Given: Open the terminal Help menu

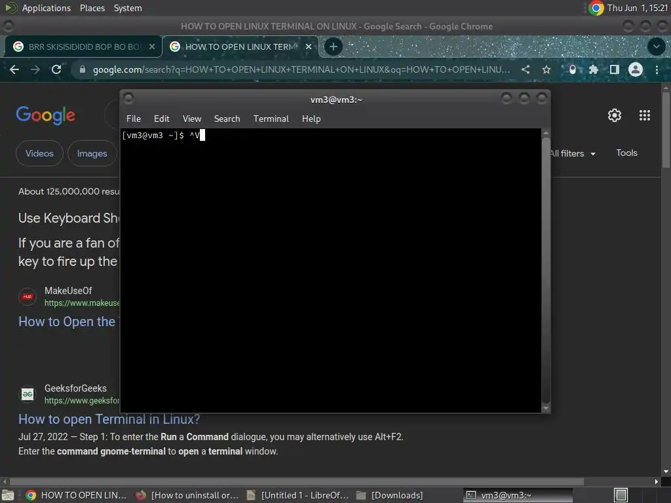Looking at the screenshot, I should tap(311, 119).
